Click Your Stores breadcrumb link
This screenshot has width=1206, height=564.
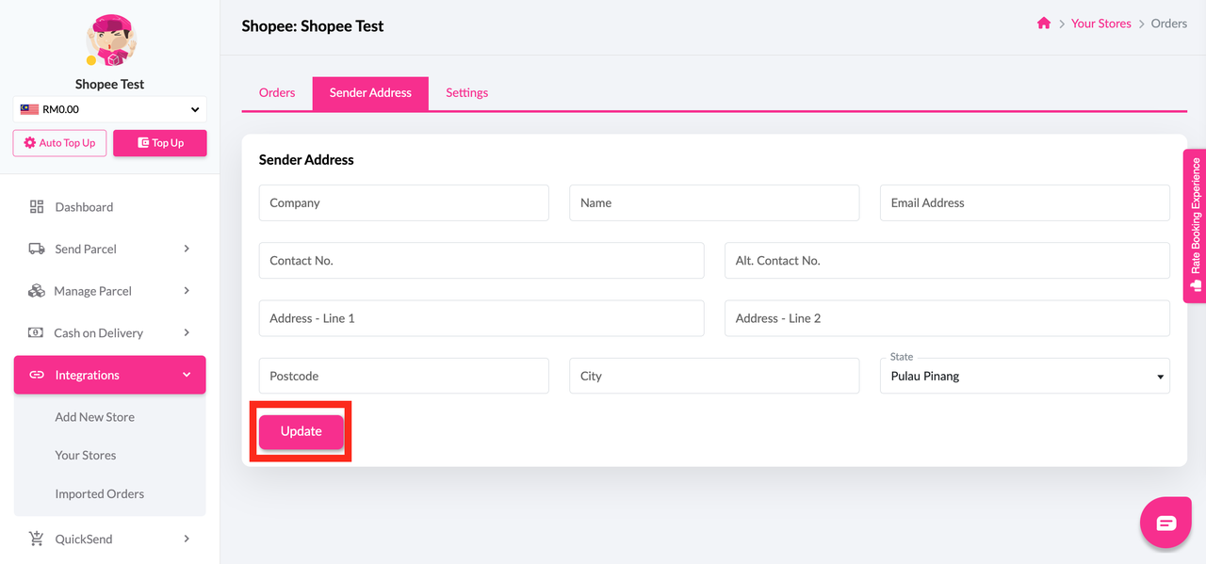pyautogui.click(x=1101, y=24)
